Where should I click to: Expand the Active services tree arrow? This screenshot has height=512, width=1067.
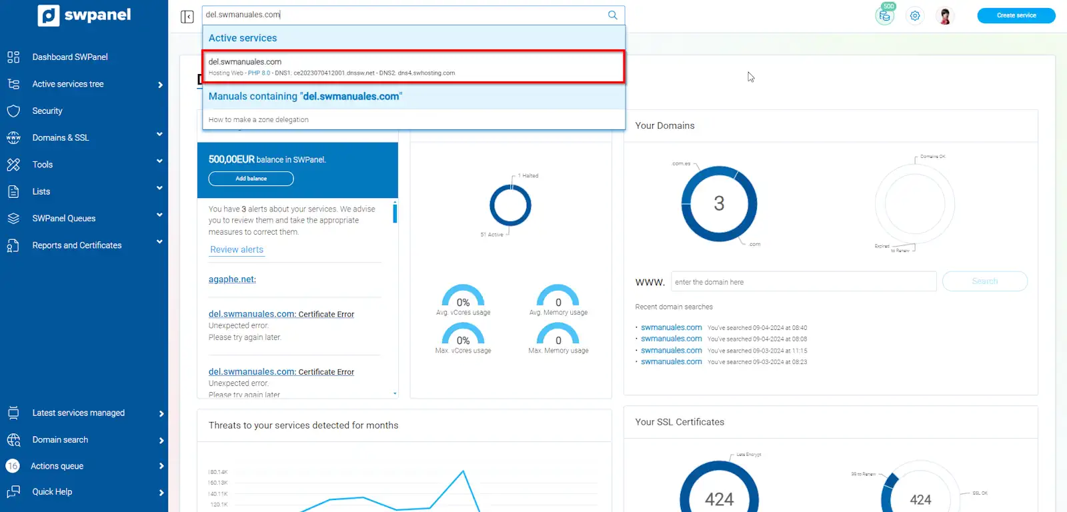(x=160, y=85)
